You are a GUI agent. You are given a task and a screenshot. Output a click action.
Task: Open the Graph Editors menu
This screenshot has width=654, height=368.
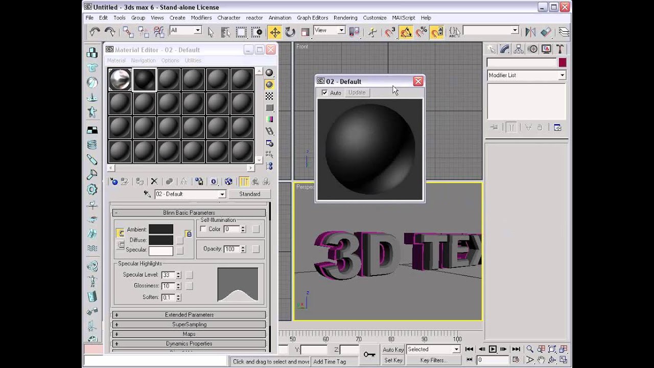[312, 18]
